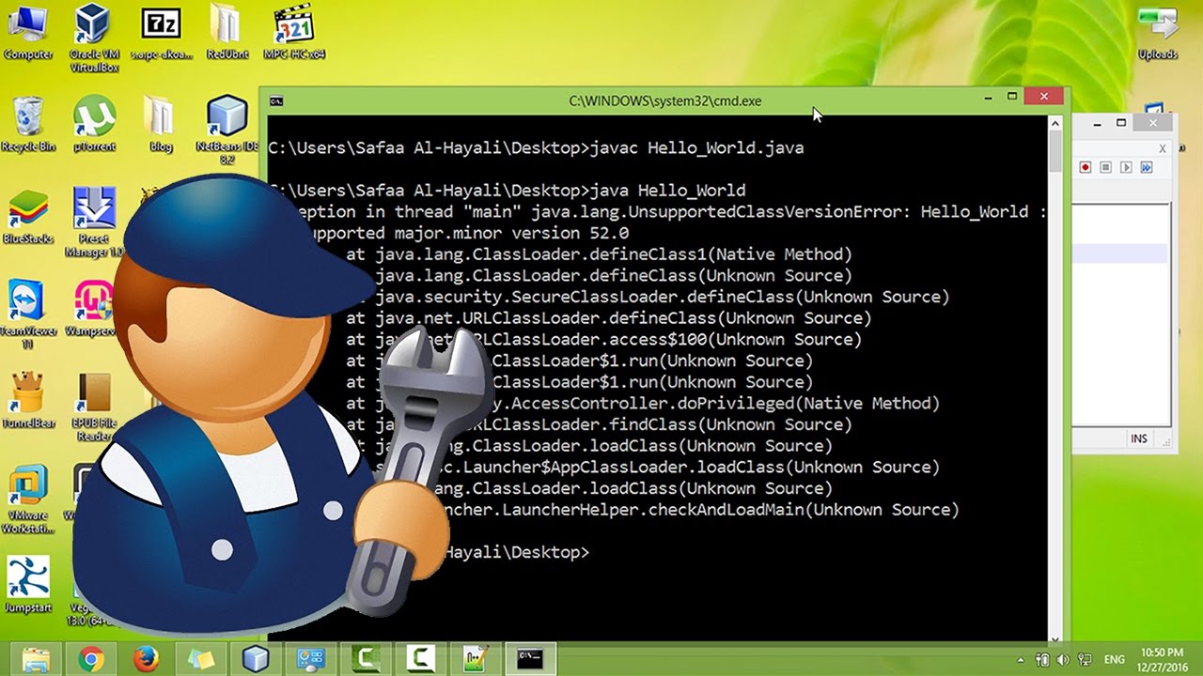Viewport: 1203px width, 676px height.
Task: Open the blog folder icon
Action: [x=161, y=123]
